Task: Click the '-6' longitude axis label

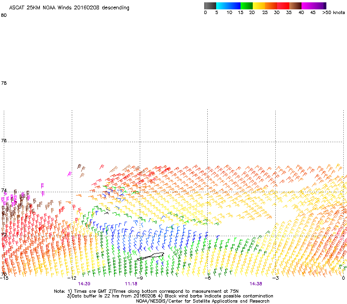Action: pyautogui.click(x=208, y=278)
